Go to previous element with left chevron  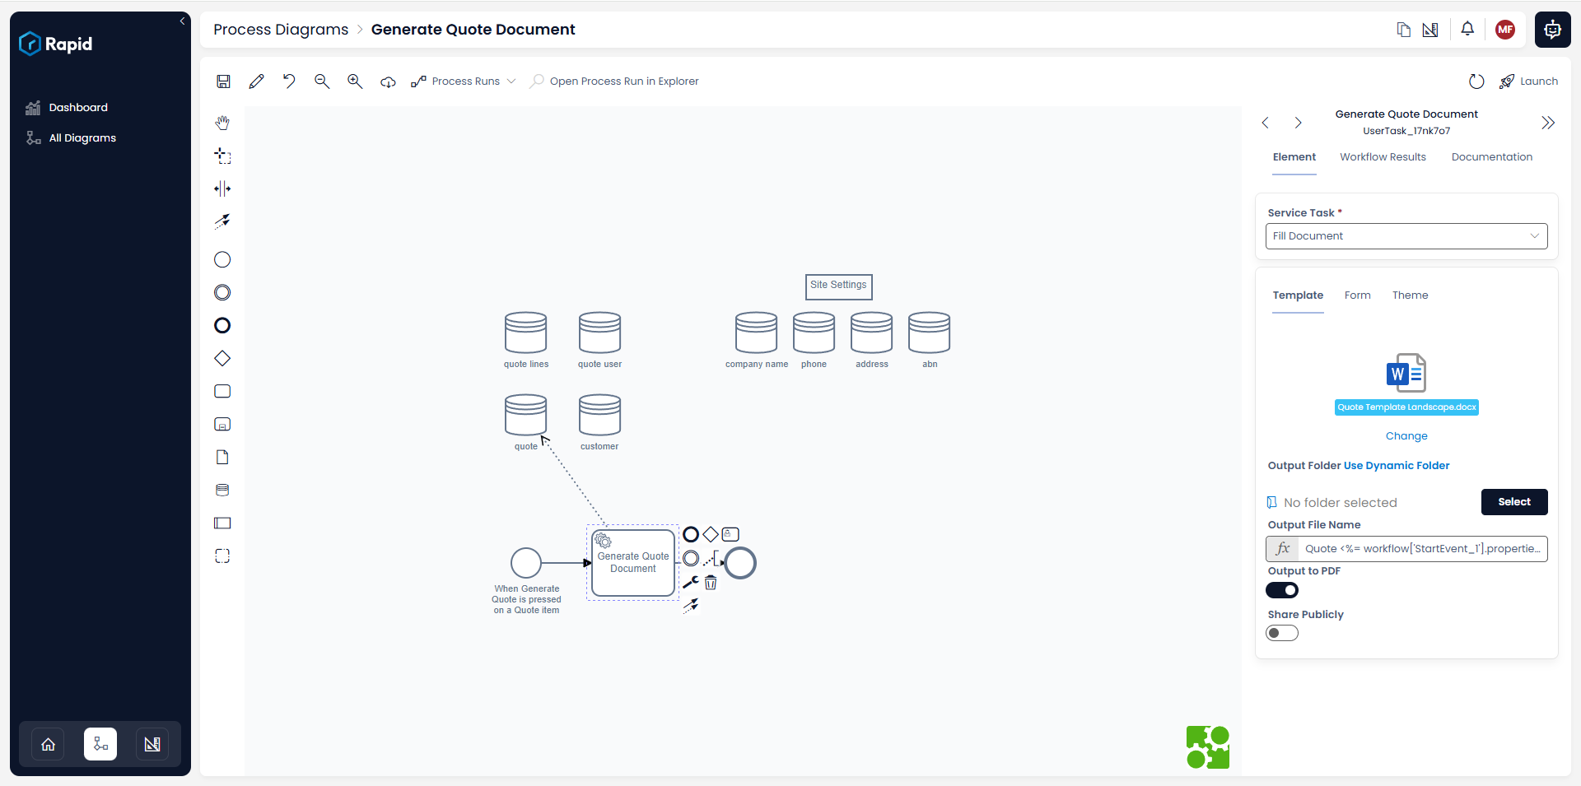pyautogui.click(x=1266, y=123)
